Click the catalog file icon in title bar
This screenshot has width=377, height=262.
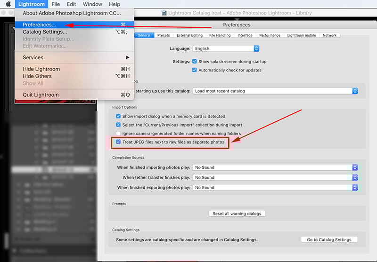164,13
